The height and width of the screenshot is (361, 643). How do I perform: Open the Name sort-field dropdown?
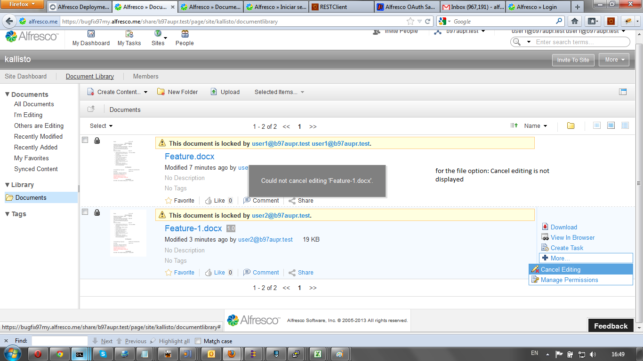pyautogui.click(x=536, y=126)
